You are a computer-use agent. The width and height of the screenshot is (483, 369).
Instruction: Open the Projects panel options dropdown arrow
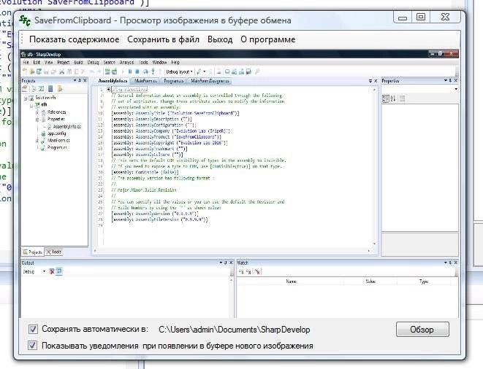(x=75, y=80)
